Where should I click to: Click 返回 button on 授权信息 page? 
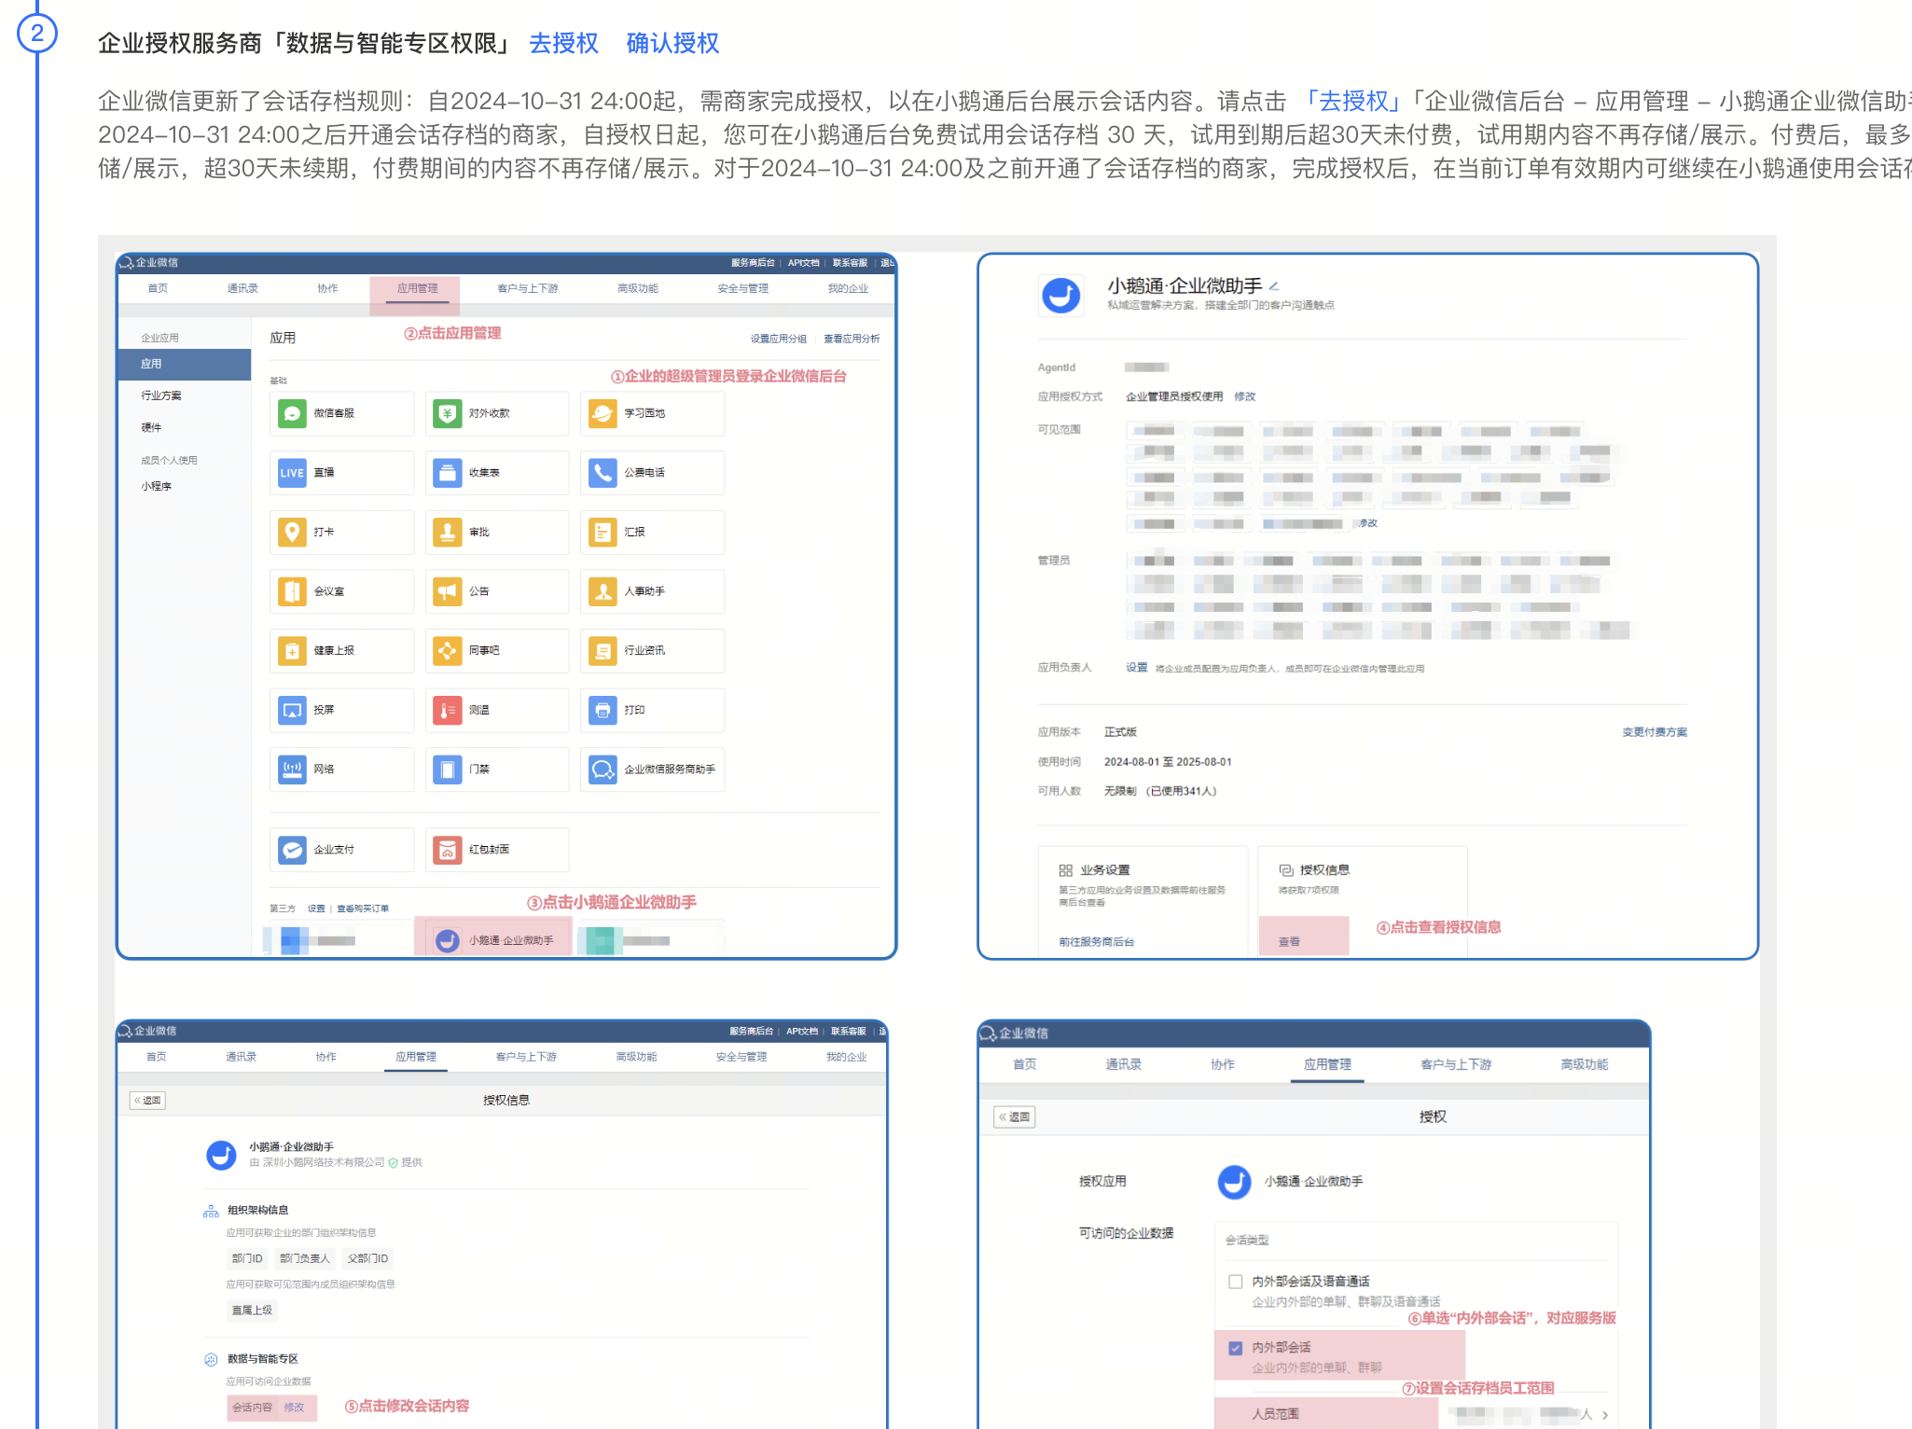(147, 1101)
